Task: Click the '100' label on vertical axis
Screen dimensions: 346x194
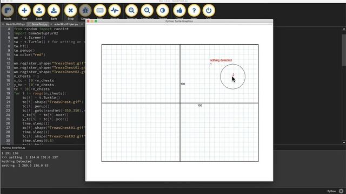Action: click(x=183, y=84)
